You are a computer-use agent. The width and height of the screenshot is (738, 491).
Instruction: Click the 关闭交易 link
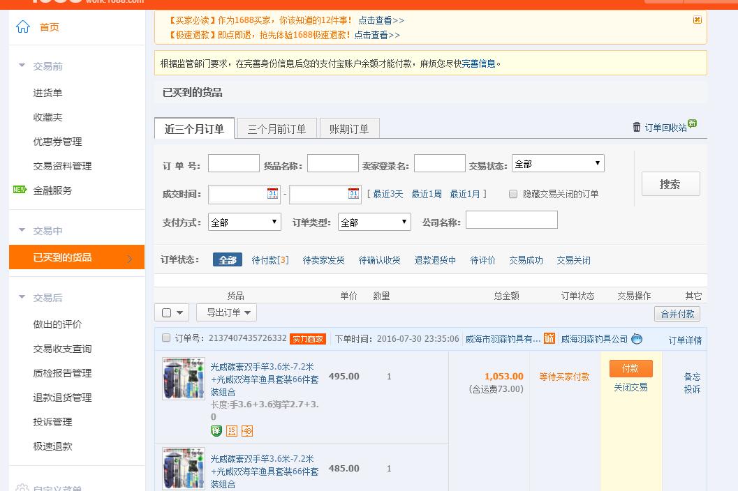coord(630,387)
